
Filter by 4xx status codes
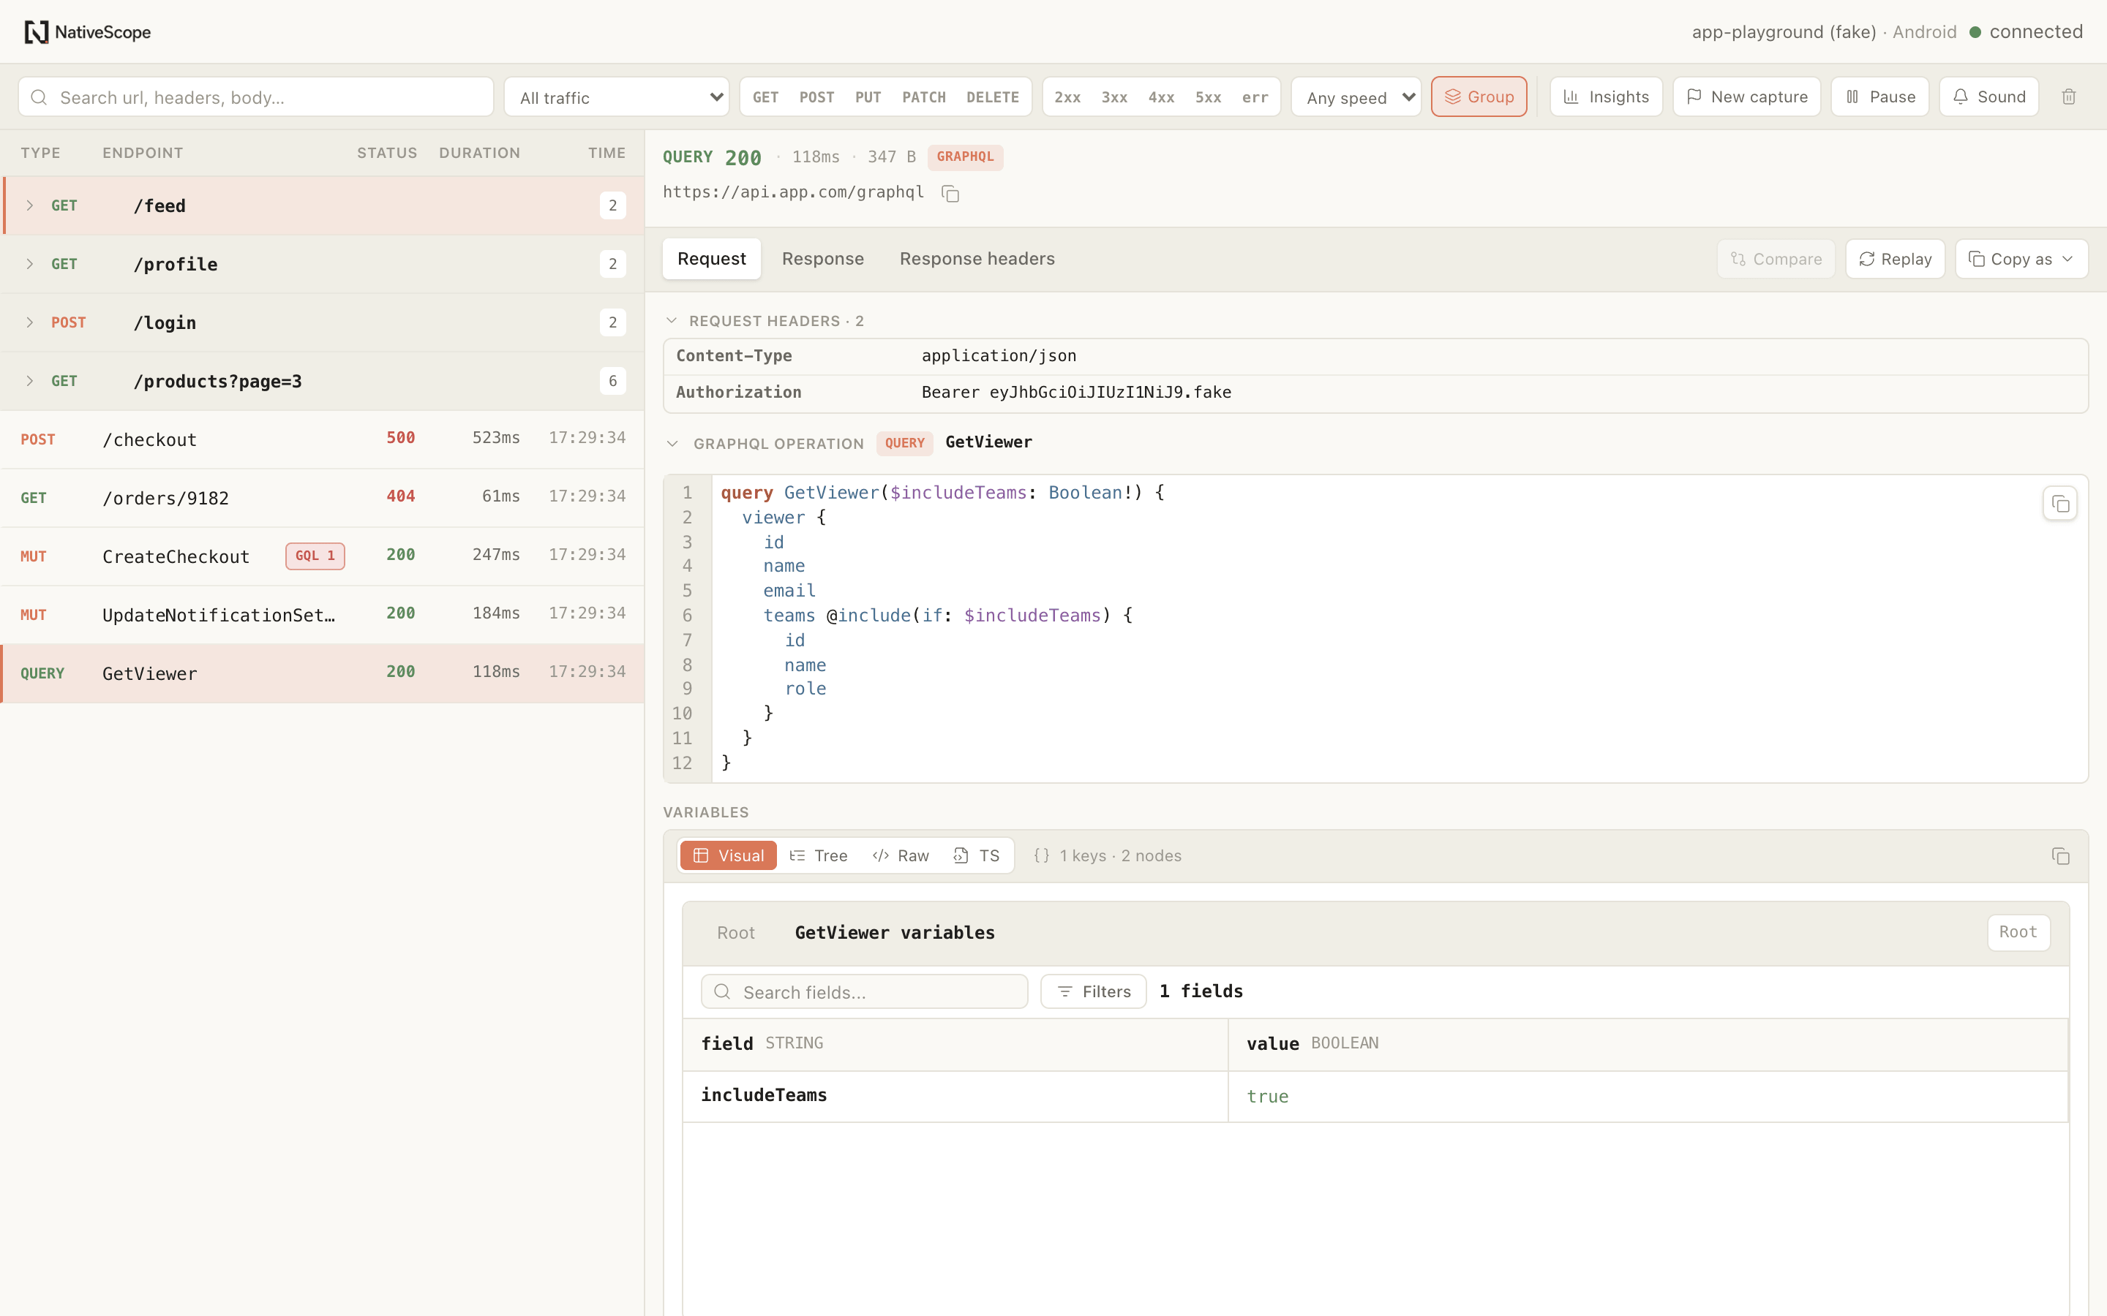point(1162,97)
